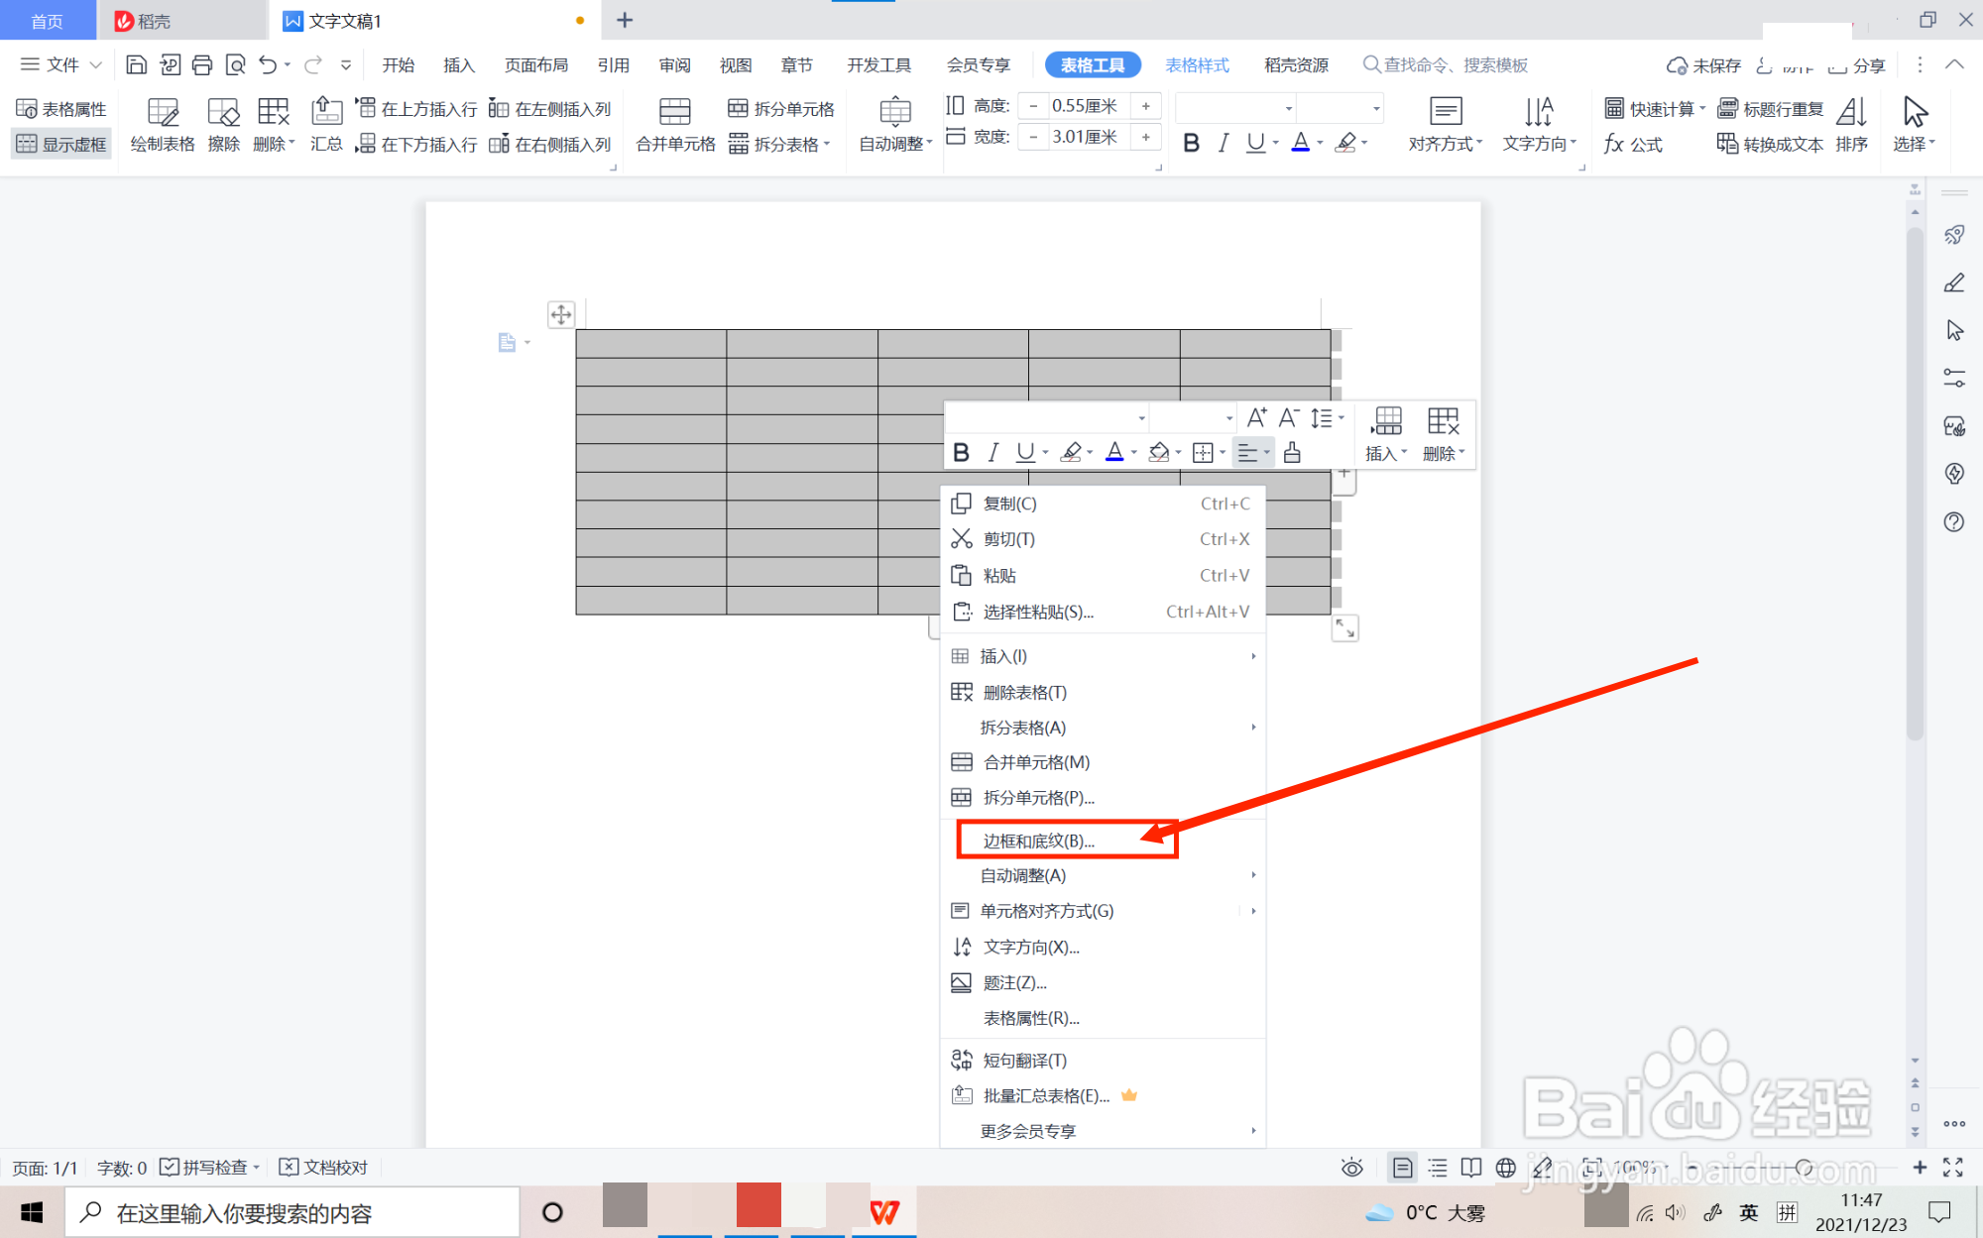Click the help icon in right sidebar
This screenshot has height=1238, width=1983.
[1954, 522]
